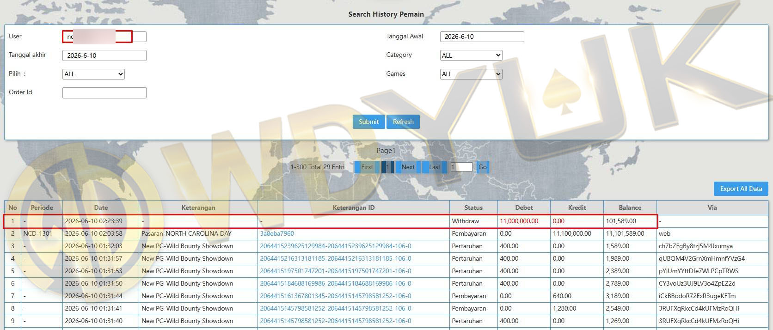
Task: Click balance value 1,269.00
Action: pos(617,321)
